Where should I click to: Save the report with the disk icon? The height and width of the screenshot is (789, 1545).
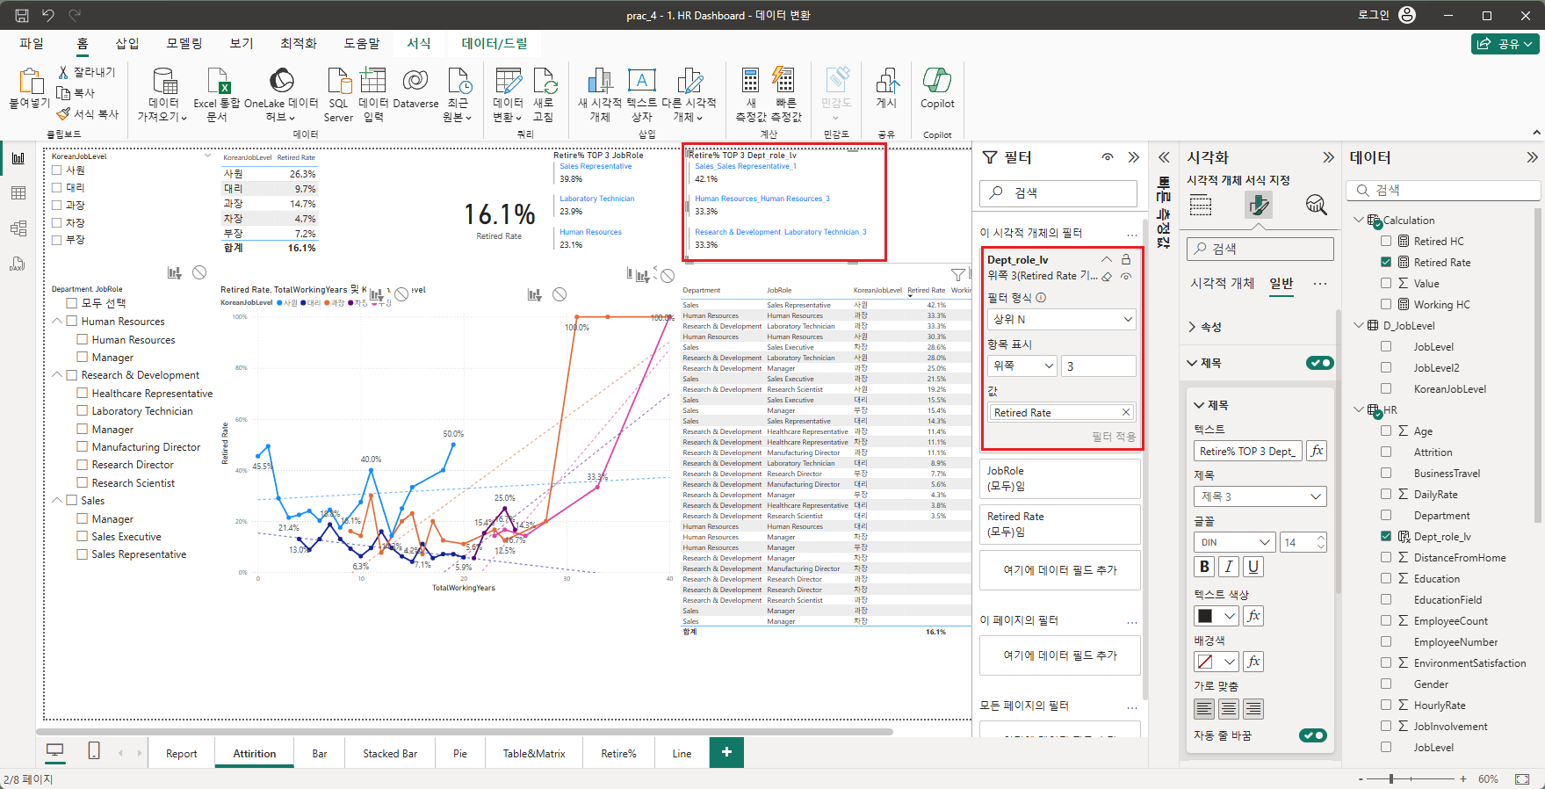(x=22, y=15)
